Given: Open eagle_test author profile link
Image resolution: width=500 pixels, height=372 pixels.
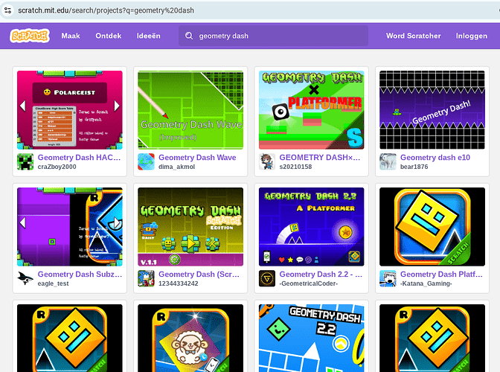Looking at the screenshot, I should pos(53,283).
